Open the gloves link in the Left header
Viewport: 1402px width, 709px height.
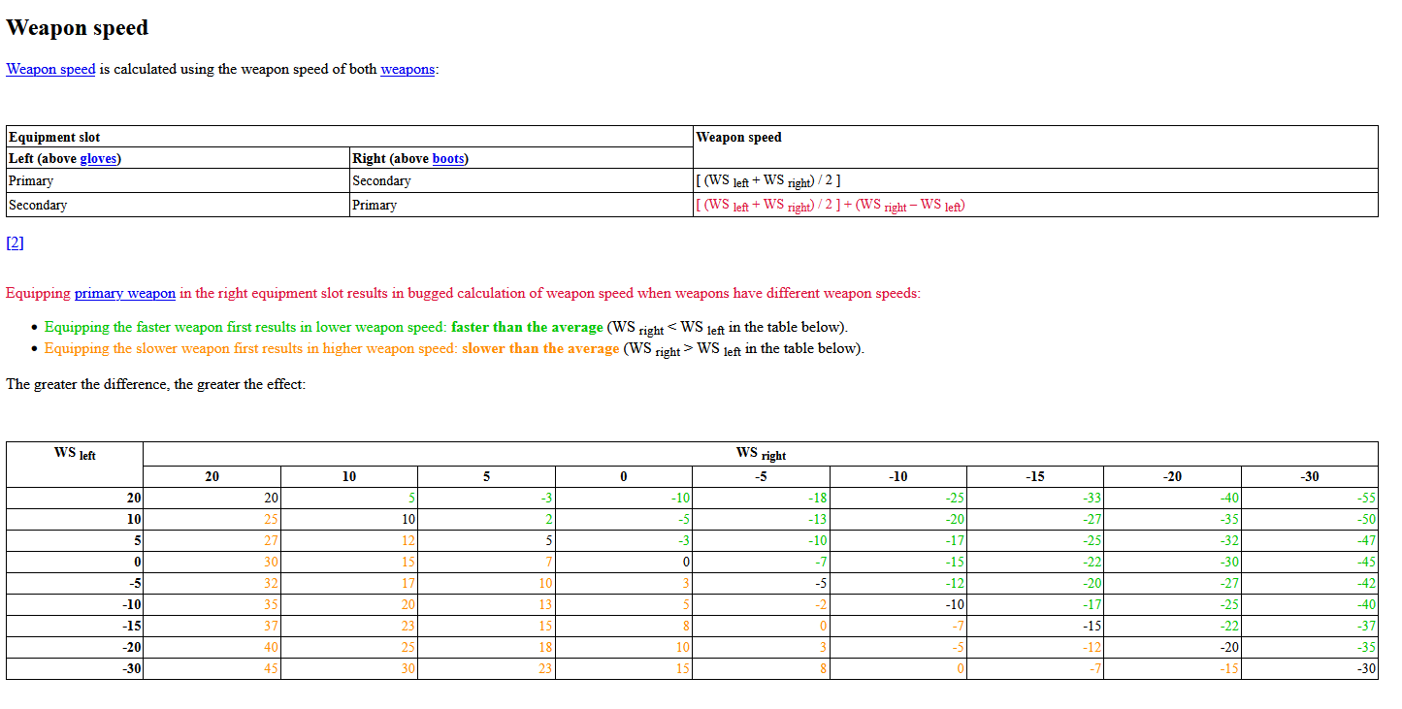pyautogui.click(x=98, y=158)
